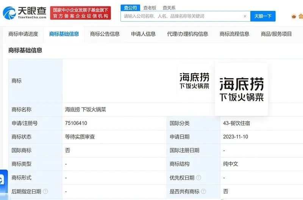The width and height of the screenshot is (303, 200).
Task: Click the crown membership icon
Action: point(294,17)
